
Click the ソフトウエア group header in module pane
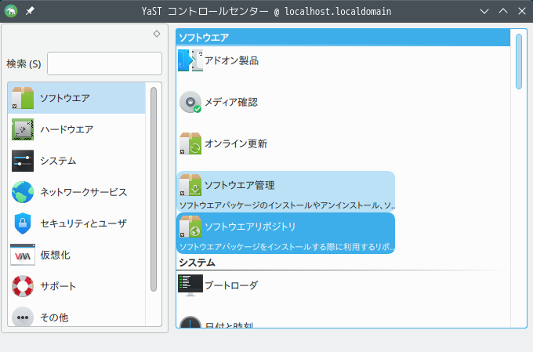[x=343, y=38]
